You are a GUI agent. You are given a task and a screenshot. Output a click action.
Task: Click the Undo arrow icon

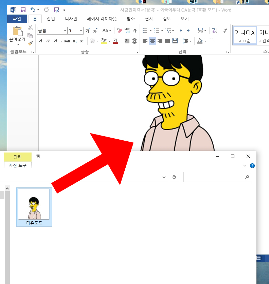coord(33,9)
